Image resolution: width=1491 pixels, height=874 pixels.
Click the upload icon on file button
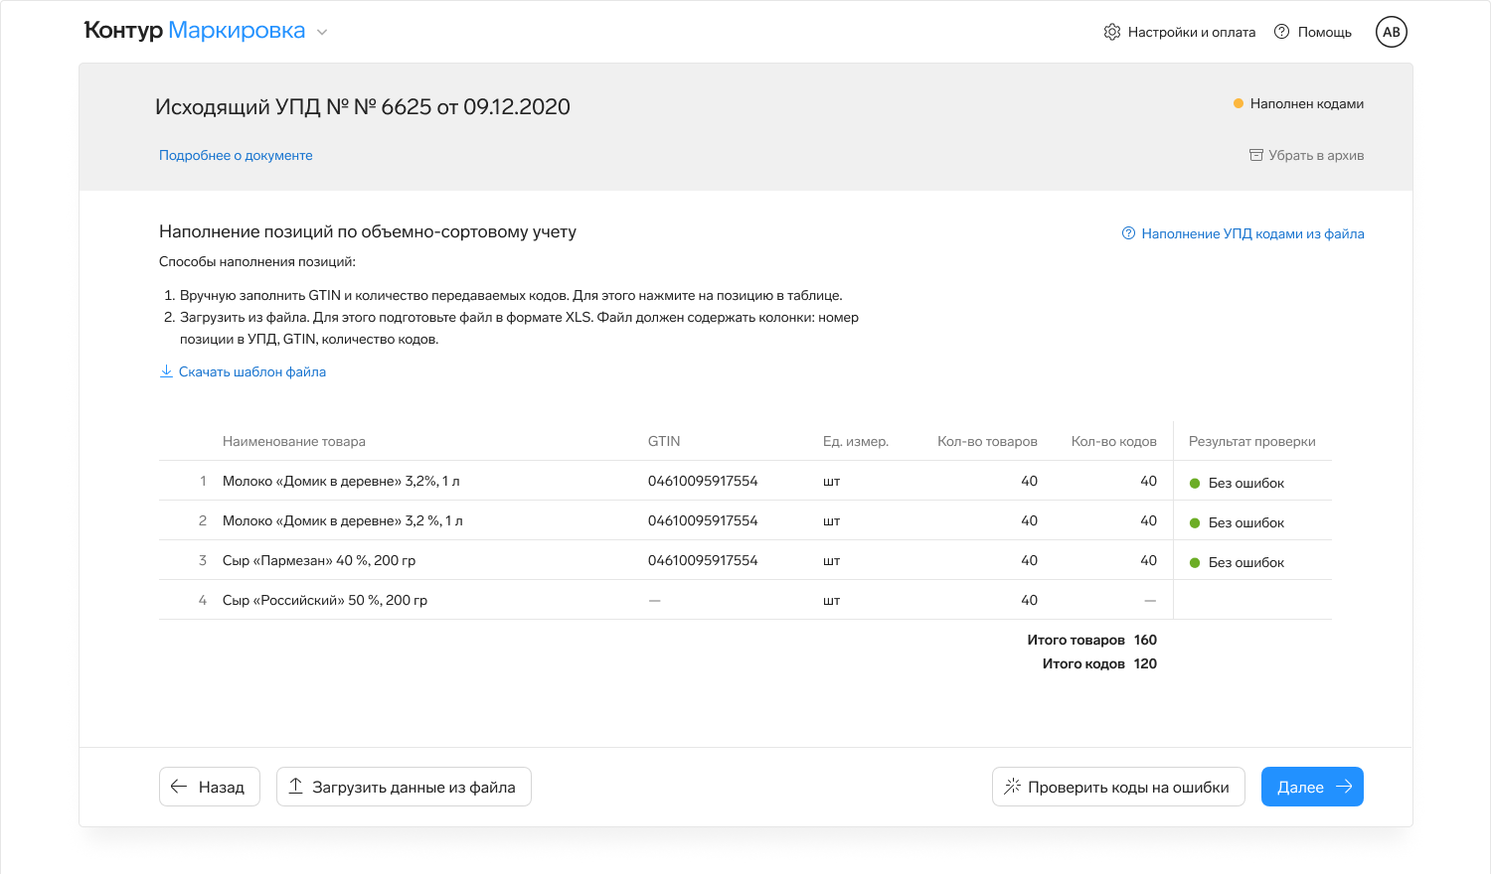[x=296, y=787]
